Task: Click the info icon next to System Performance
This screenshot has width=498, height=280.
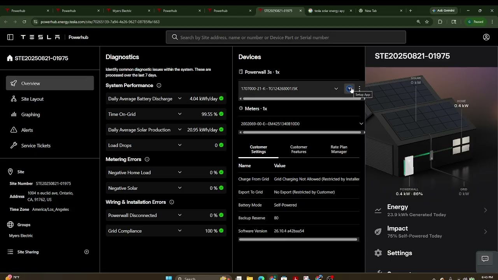Action: pos(159,86)
